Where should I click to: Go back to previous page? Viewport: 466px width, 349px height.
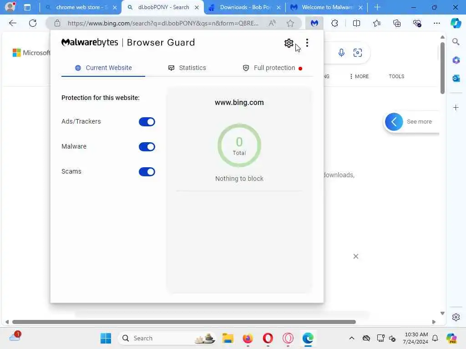(x=12, y=23)
